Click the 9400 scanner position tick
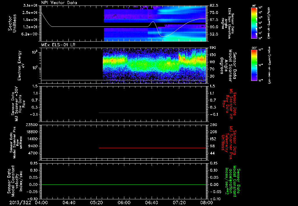The height and width of the screenshot is (206, 298). [33, 146]
